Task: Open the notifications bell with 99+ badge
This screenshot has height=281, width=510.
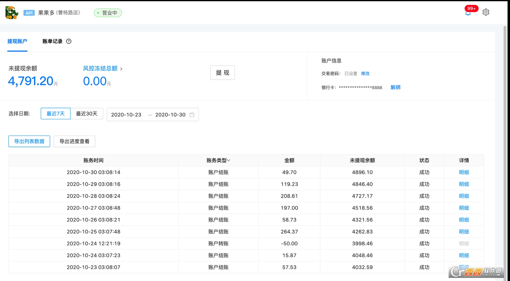Action: 467,13
